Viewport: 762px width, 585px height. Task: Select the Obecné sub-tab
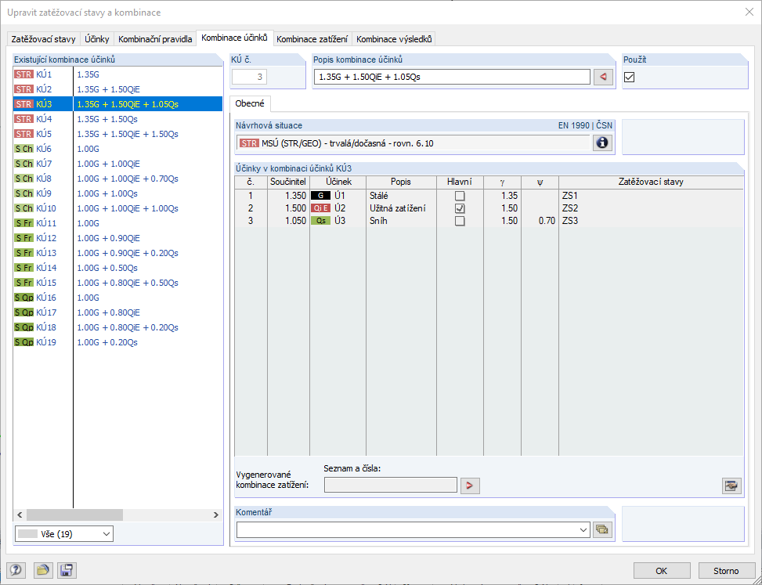tap(250, 103)
